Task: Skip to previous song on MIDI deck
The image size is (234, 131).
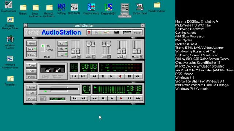Action: (75, 98)
